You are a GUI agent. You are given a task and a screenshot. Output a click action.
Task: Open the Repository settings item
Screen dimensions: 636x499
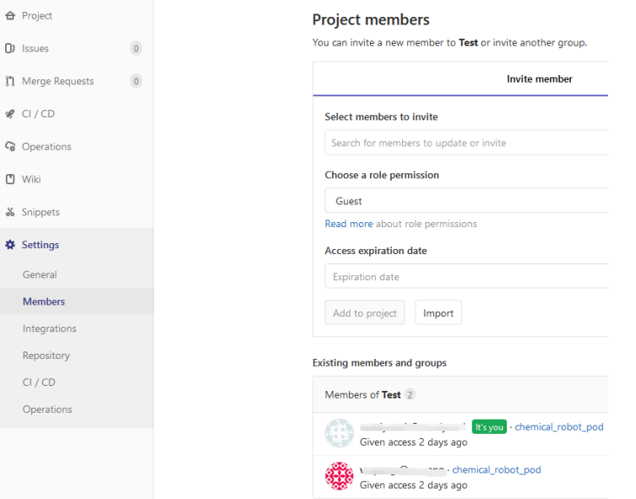46,355
